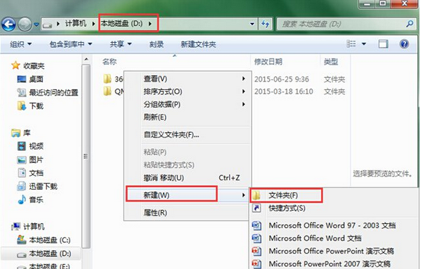The height and width of the screenshot is (269, 425).
Task: Open the address bar history dropdown
Action: (252, 24)
